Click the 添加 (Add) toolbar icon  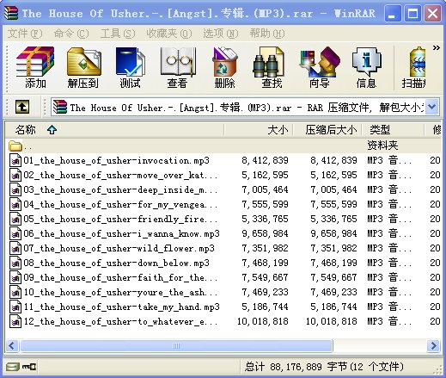click(35, 68)
